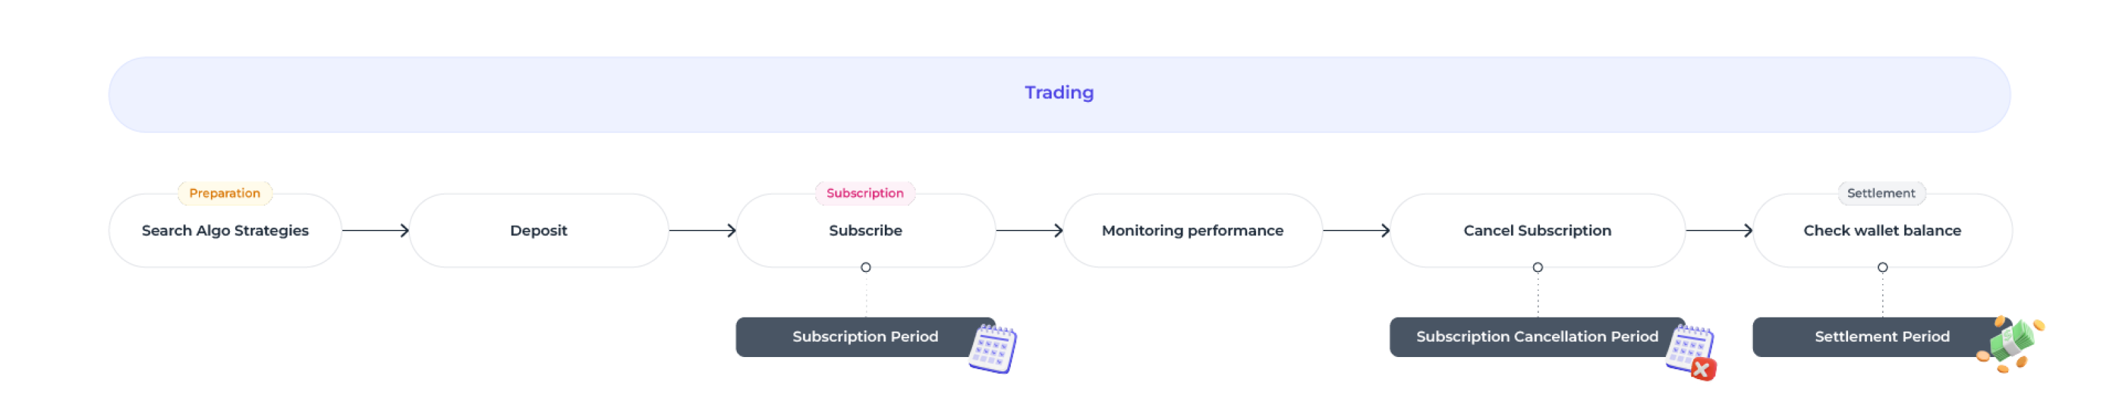Click the Subscription Cancellation Period label
The height and width of the screenshot is (418, 2122).
point(1537,336)
